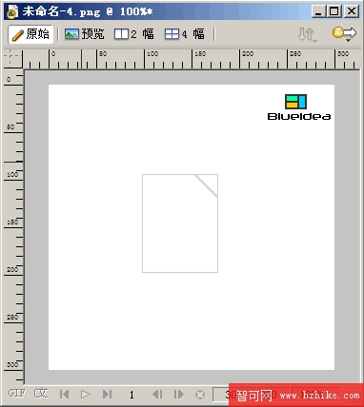Image resolution: width=364 pixels, height=407 pixels.
Task: Switch to the 原始 (Original) view tab
Action: point(30,34)
